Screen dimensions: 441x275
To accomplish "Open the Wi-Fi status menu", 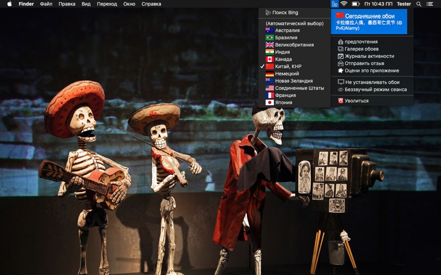I will 343,4.
